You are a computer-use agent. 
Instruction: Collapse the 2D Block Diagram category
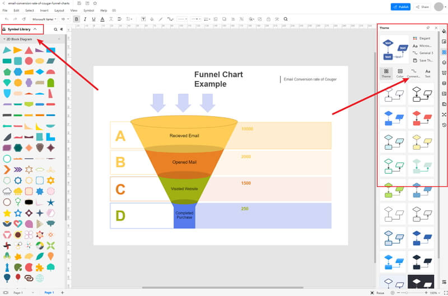[x=4, y=40]
